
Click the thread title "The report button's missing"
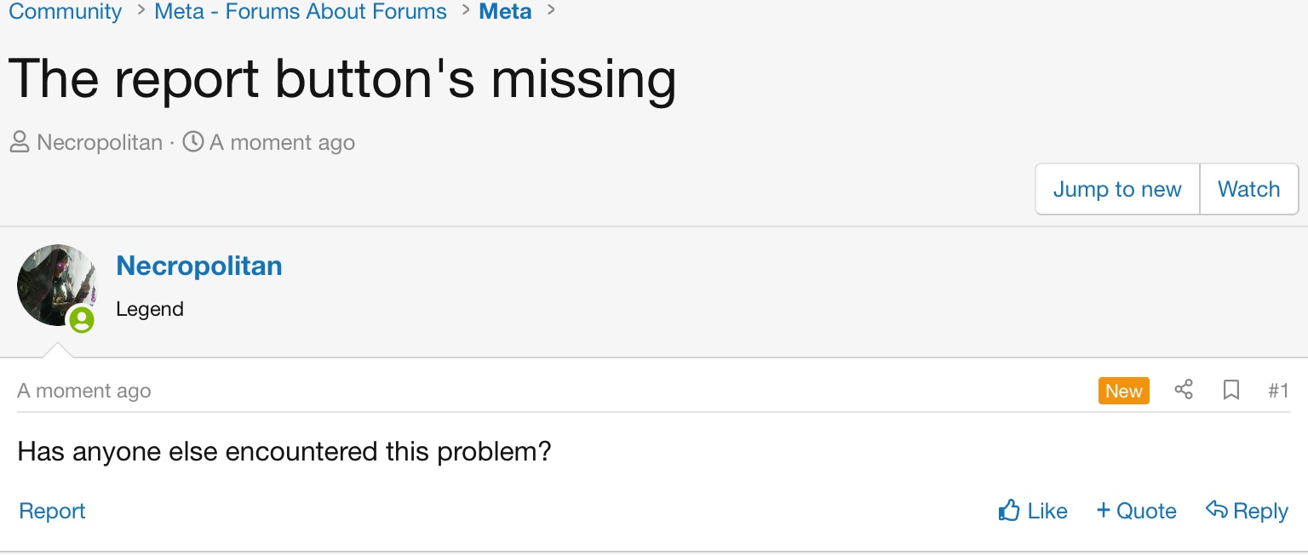[342, 78]
